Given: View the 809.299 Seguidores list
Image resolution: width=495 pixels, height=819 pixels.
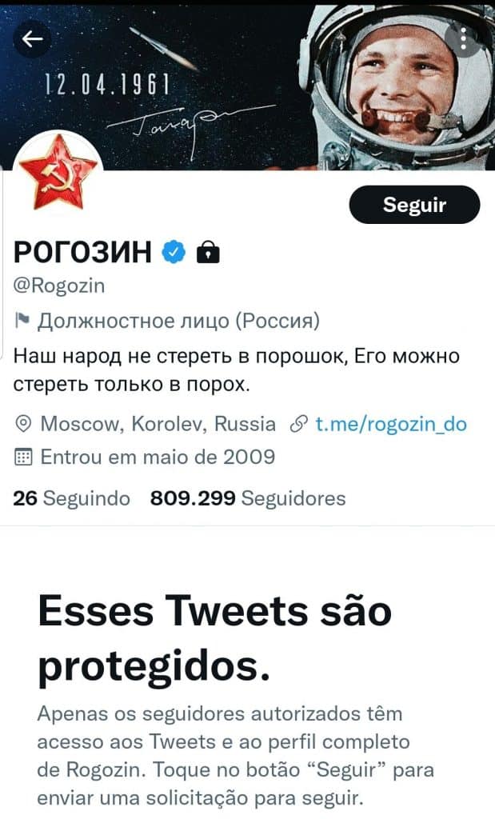Looking at the screenshot, I should pyautogui.click(x=248, y=498).
